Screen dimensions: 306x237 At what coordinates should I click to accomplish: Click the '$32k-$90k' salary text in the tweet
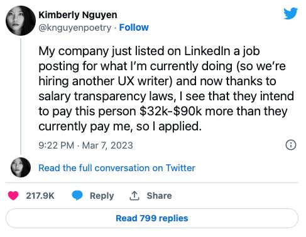coord(170,111)
